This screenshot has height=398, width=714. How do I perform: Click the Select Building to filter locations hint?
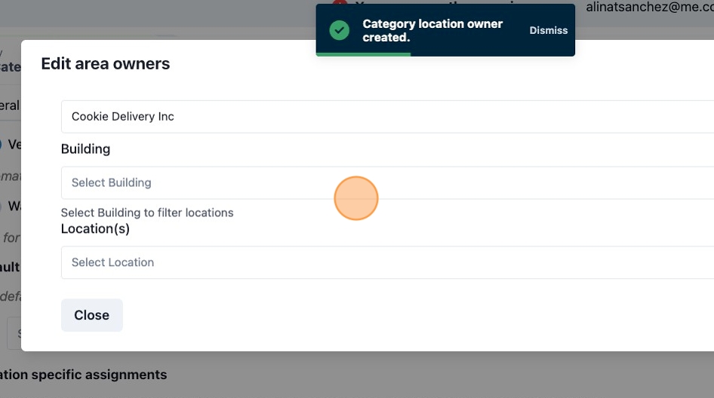tap(147, 213)
